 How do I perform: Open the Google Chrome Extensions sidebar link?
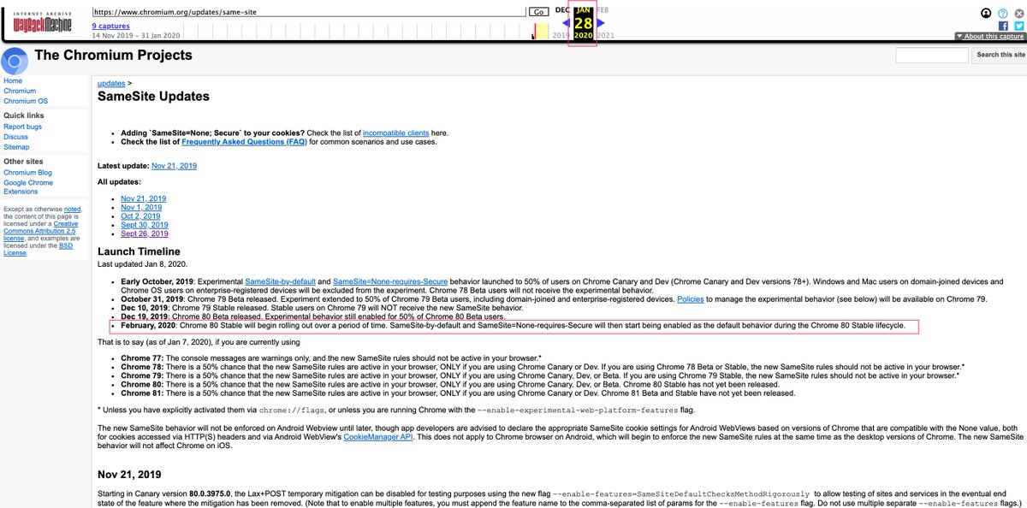(x=28, y=187)
